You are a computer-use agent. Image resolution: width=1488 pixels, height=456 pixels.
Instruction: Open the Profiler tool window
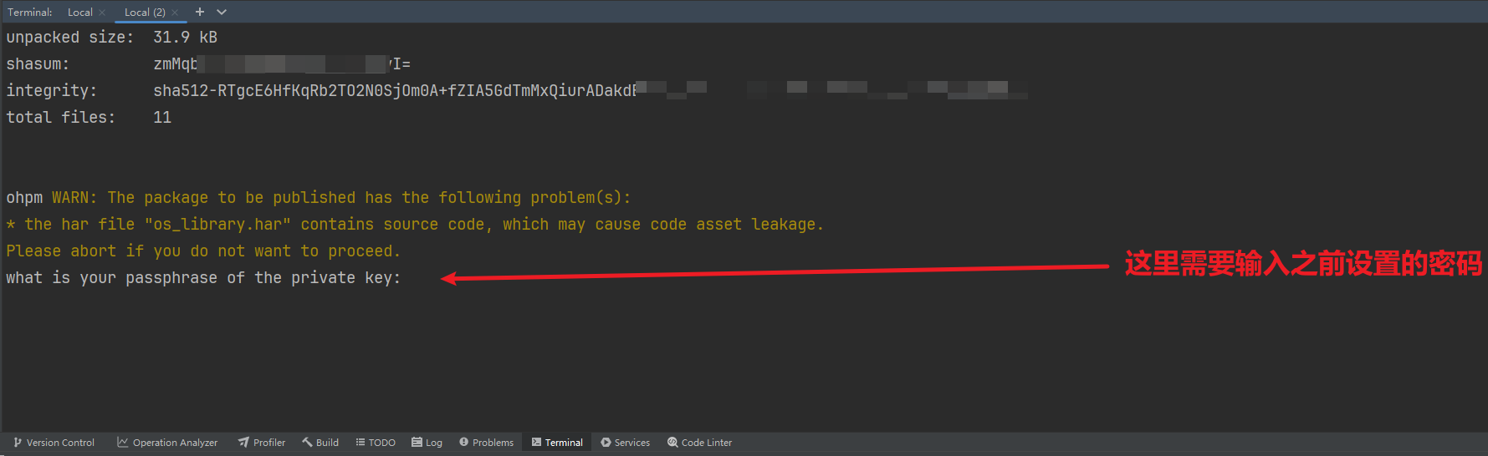(x=262, y=443)
